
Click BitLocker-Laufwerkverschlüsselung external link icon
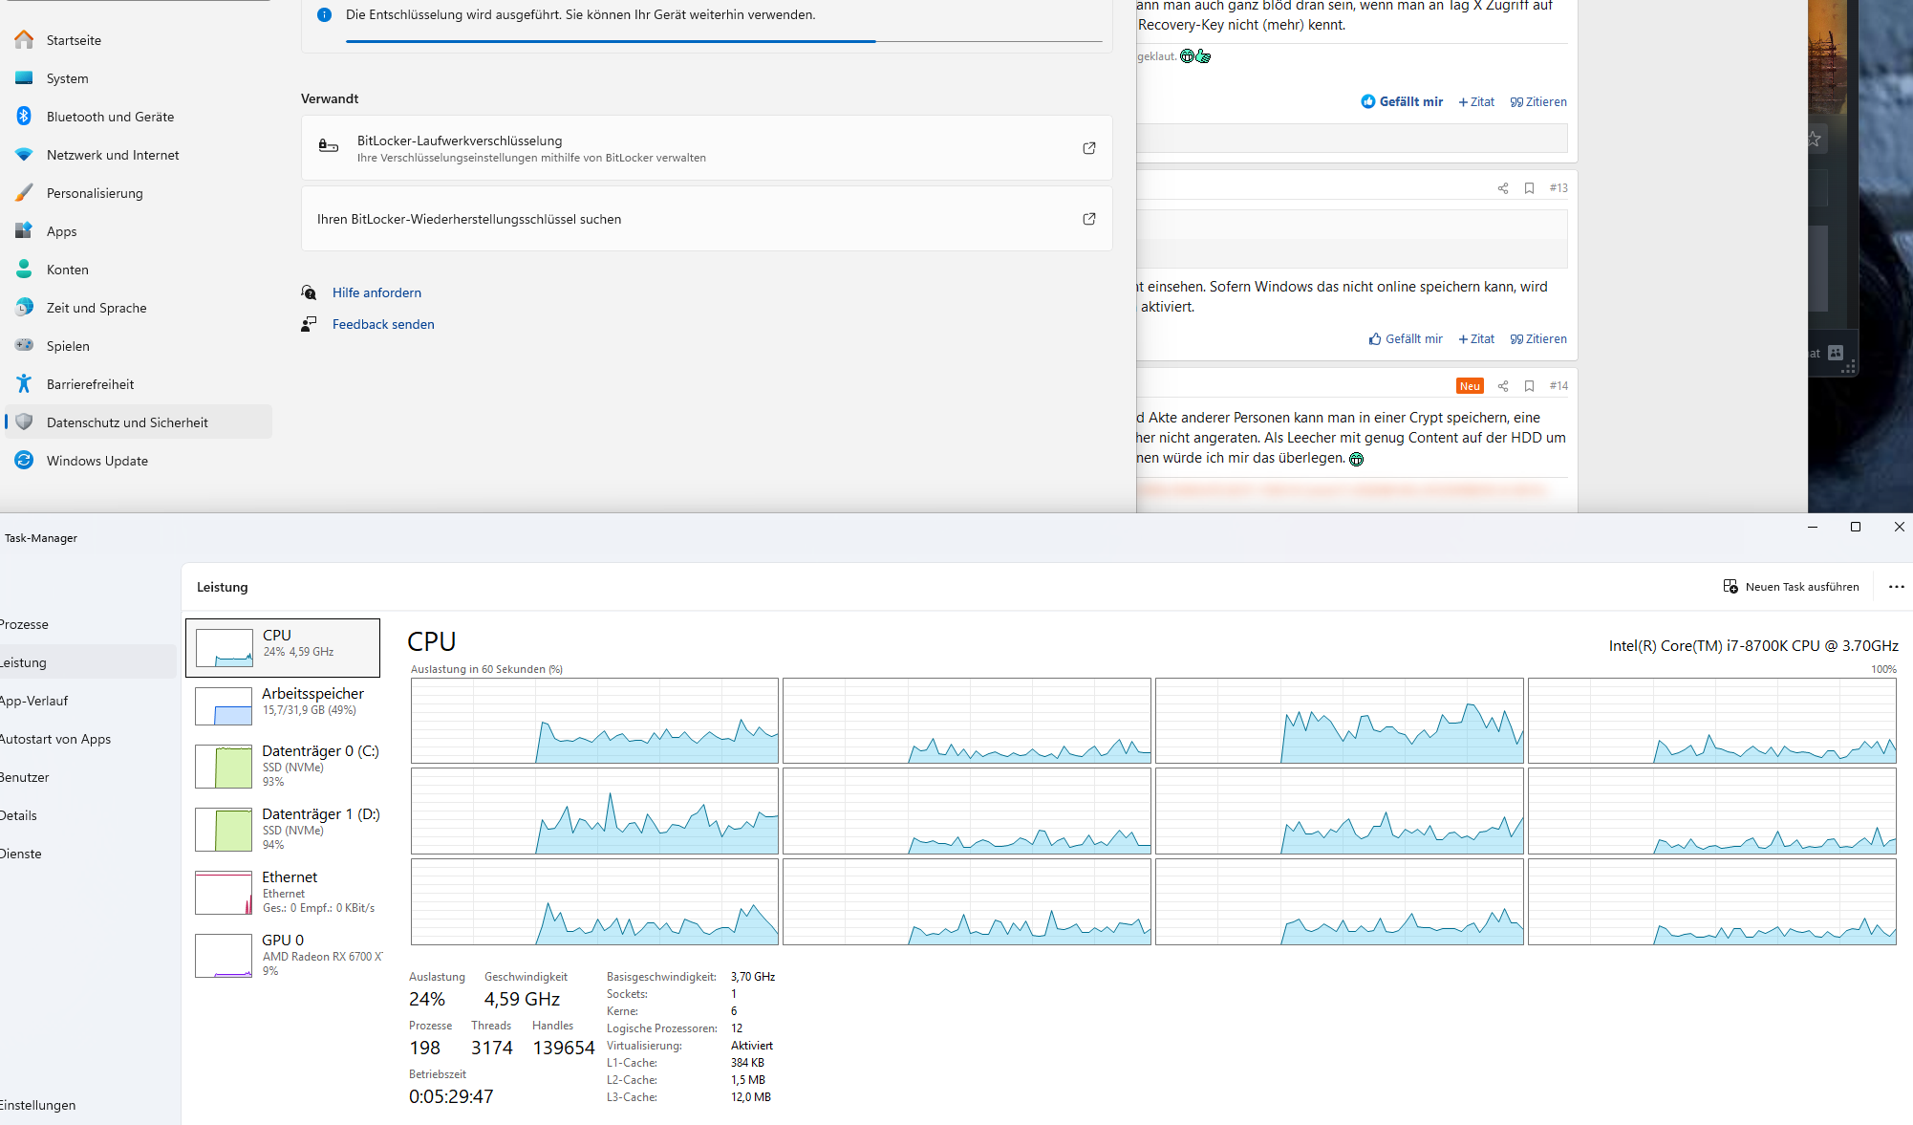pyautogui.click(x=1088, y=147)
